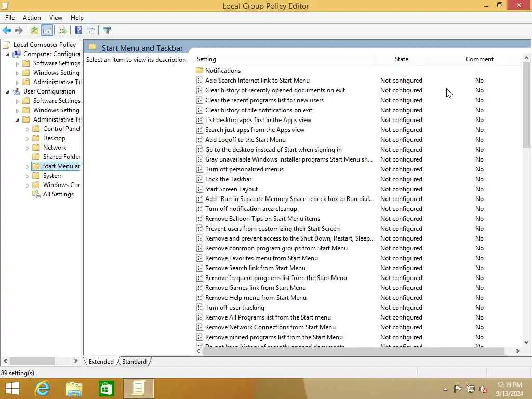Select "Go to the desktop instead of Start when signing in"

[273, 150]
